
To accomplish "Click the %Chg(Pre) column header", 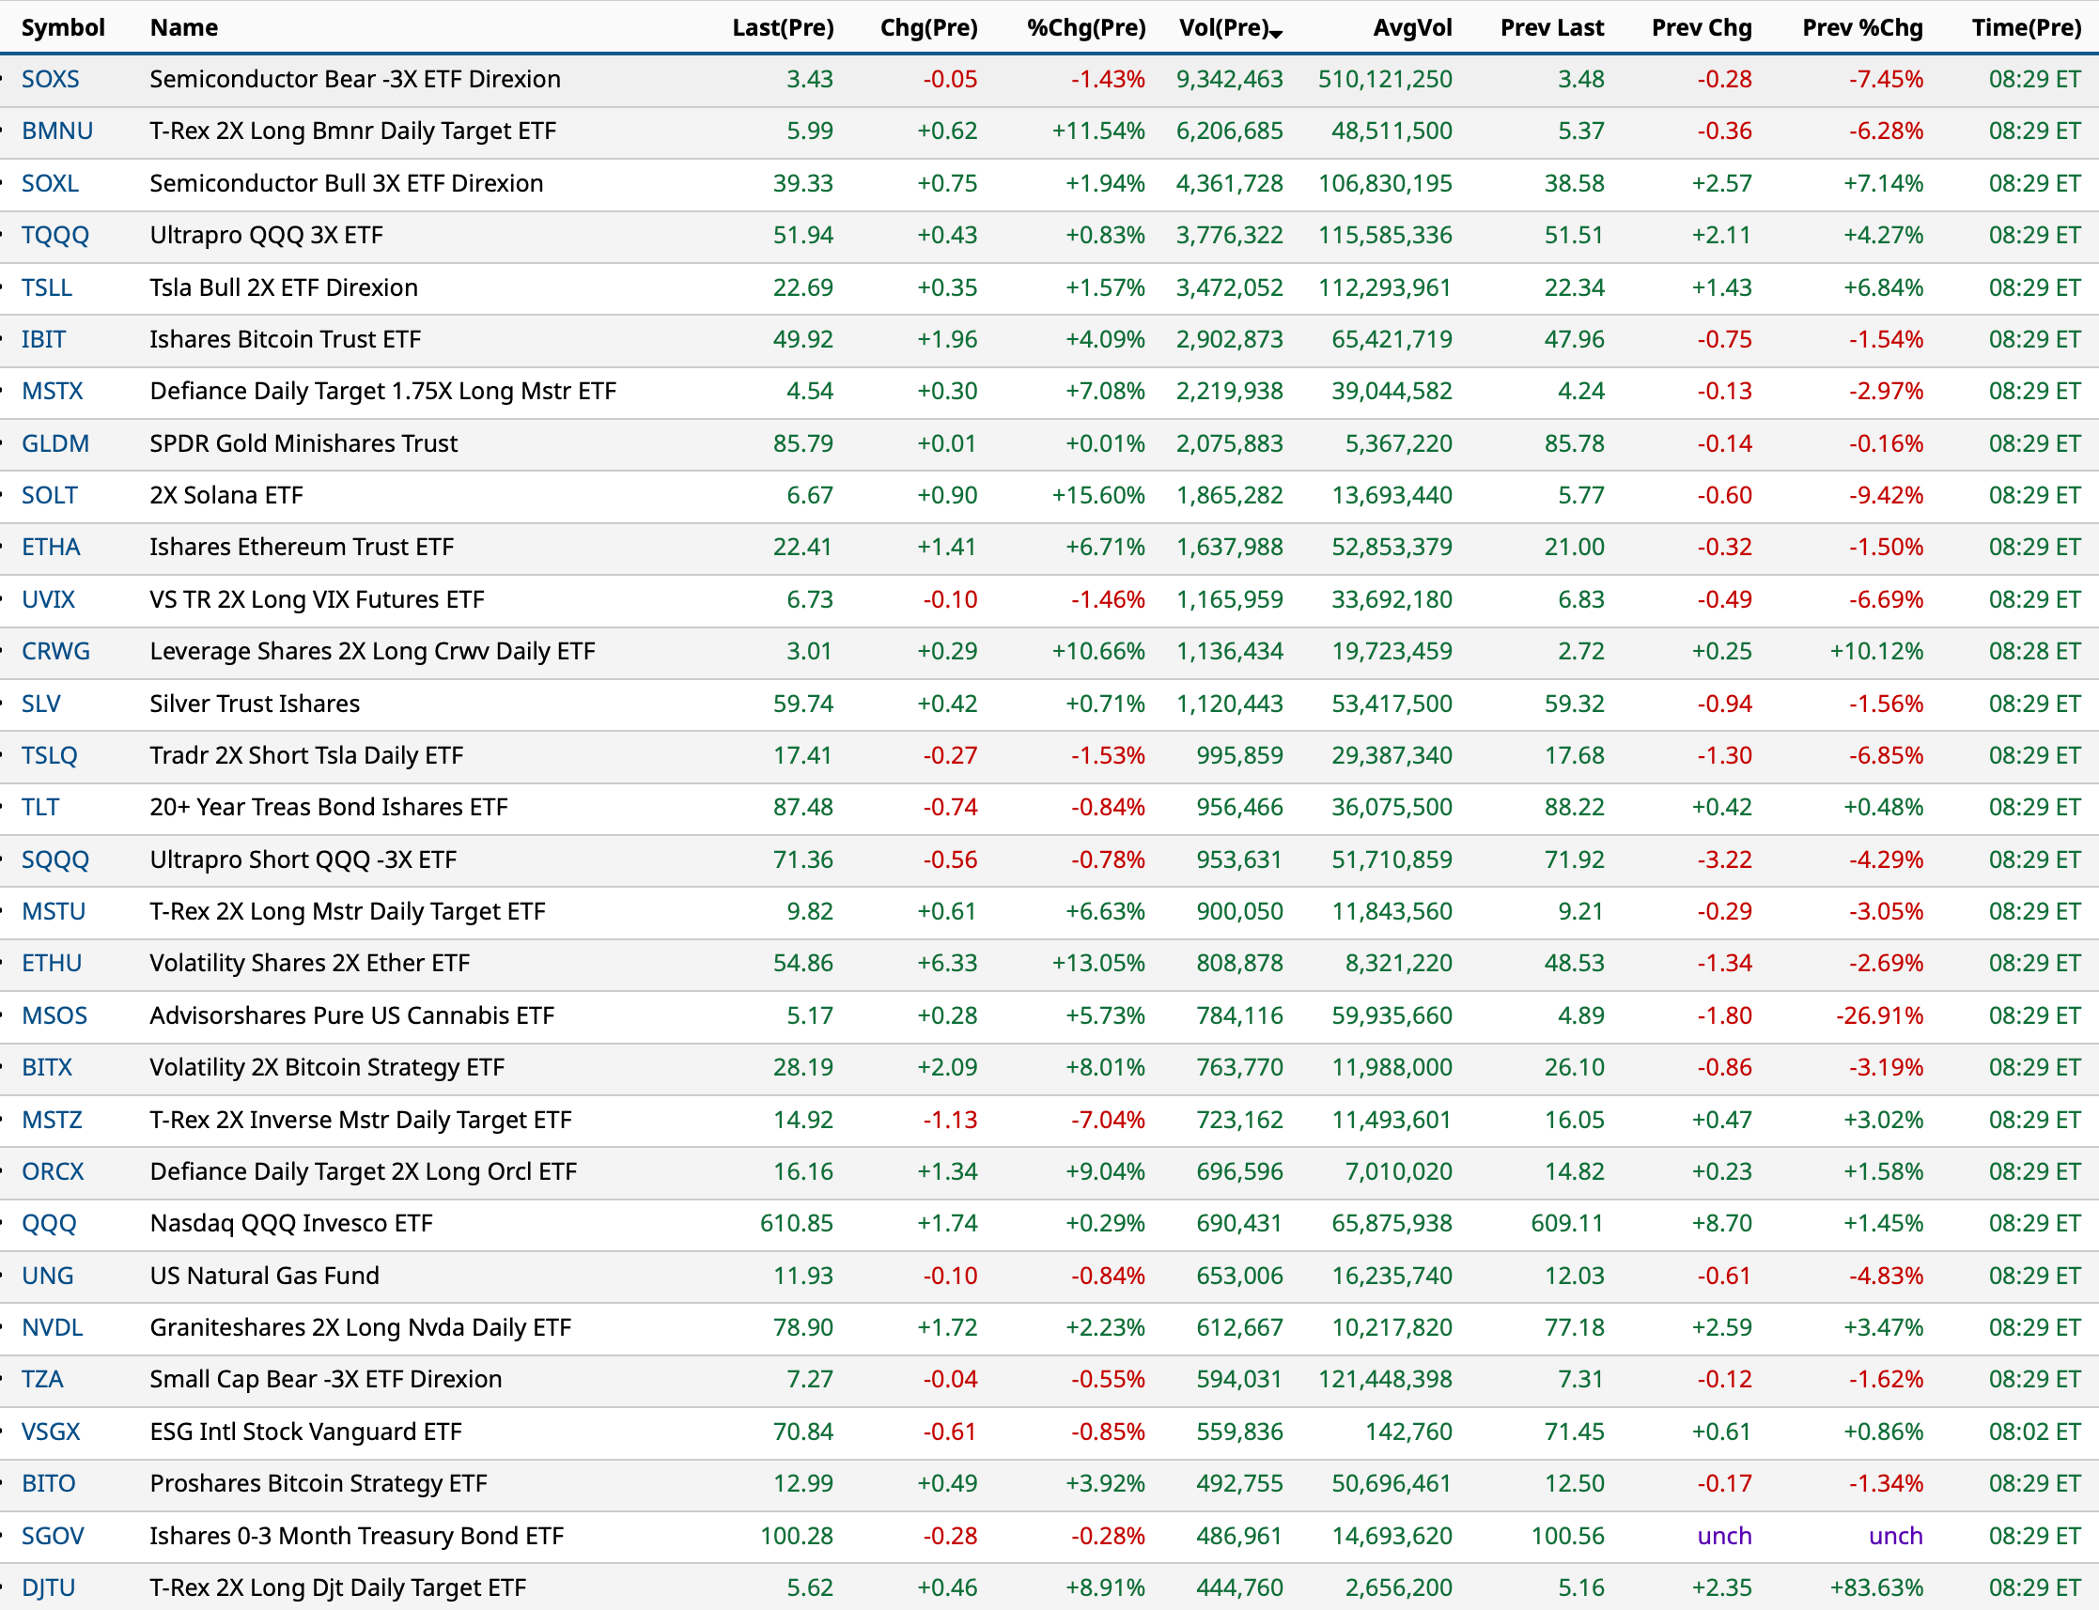I will [x=1085, y=27].
